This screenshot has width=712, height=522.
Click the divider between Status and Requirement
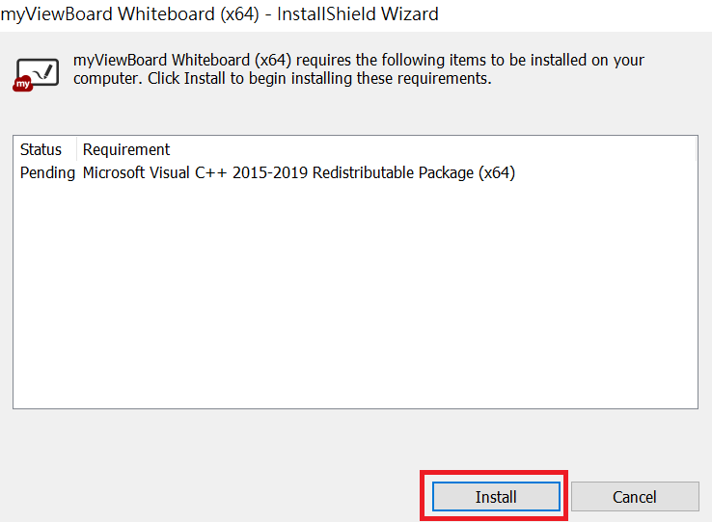coord(77,149)
